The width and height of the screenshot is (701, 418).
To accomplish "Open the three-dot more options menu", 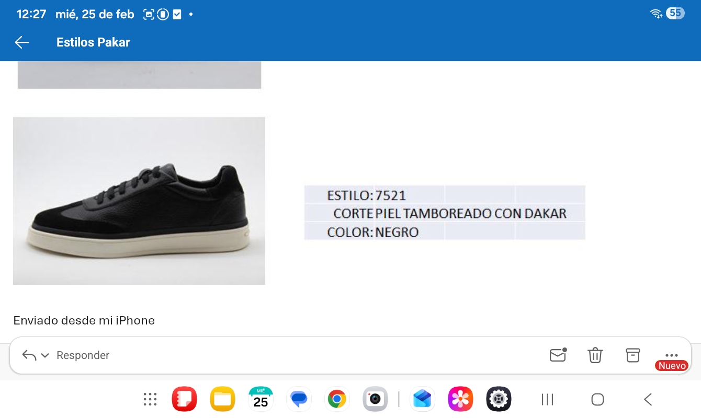I will point(671,355).
